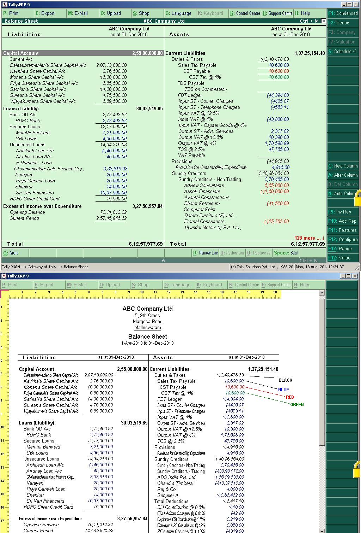Click scroll-down arrow in print preview

322,530
